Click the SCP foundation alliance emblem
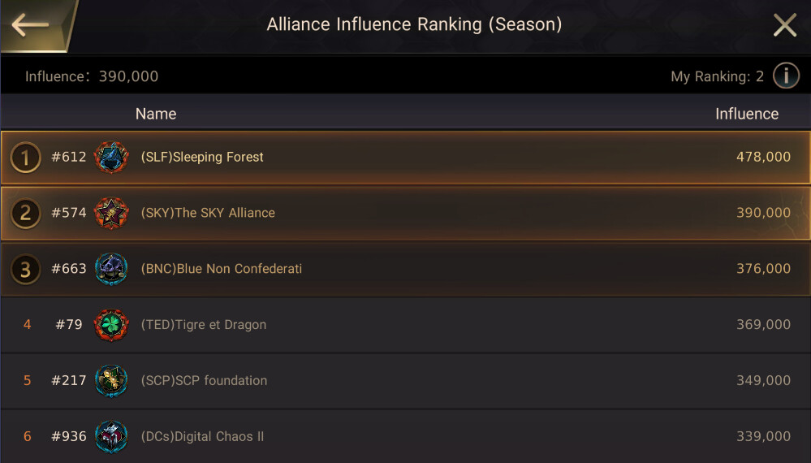The height and width of the screenshot is (463, 811). tap(111, 380)
